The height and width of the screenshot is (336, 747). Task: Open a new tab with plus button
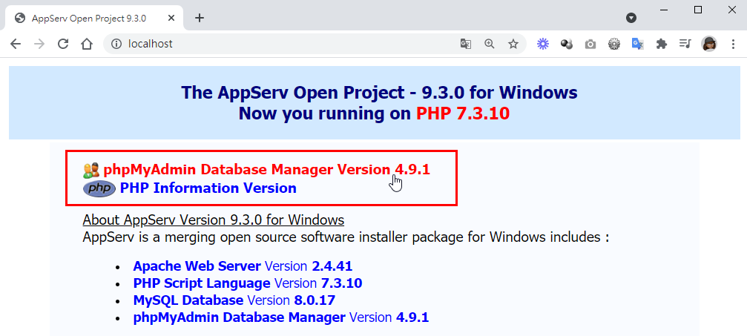[x=200, y=18]
